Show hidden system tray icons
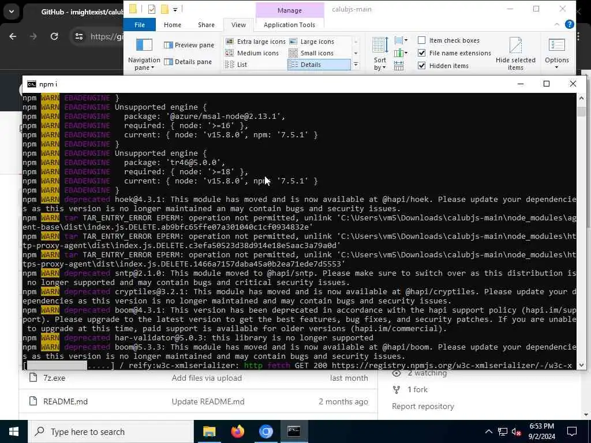 [x=488, y=431]
